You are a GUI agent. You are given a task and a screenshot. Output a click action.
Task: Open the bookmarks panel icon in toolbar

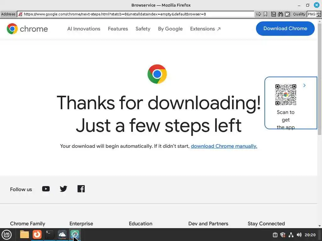tap(274, 14)
